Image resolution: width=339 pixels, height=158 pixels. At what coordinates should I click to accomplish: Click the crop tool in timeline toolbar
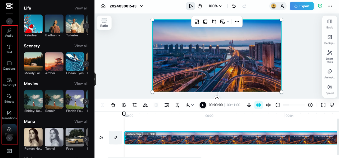pos(135,105)
